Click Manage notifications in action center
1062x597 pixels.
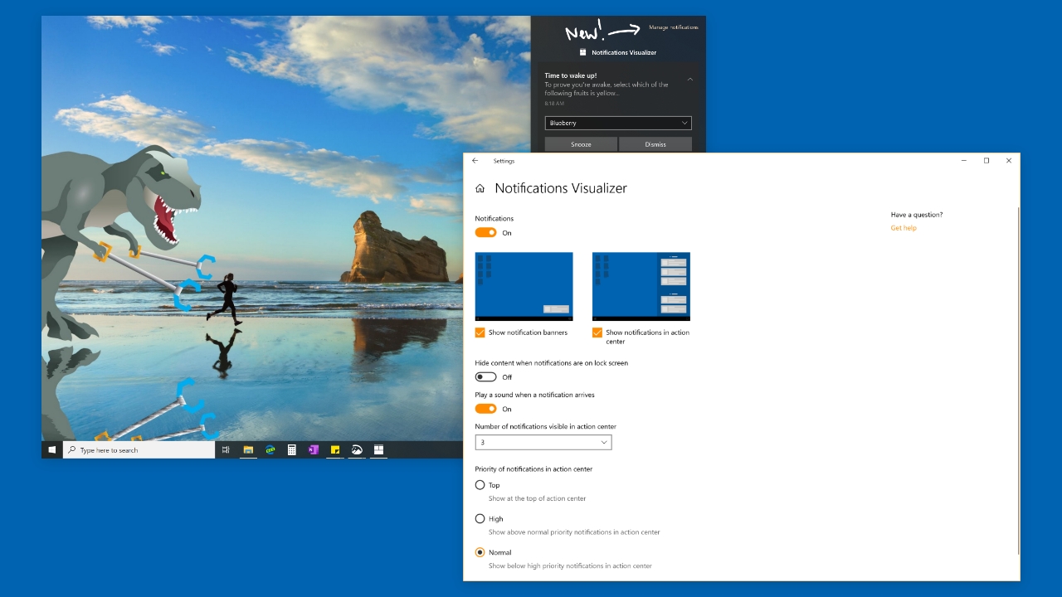point(673,27)
